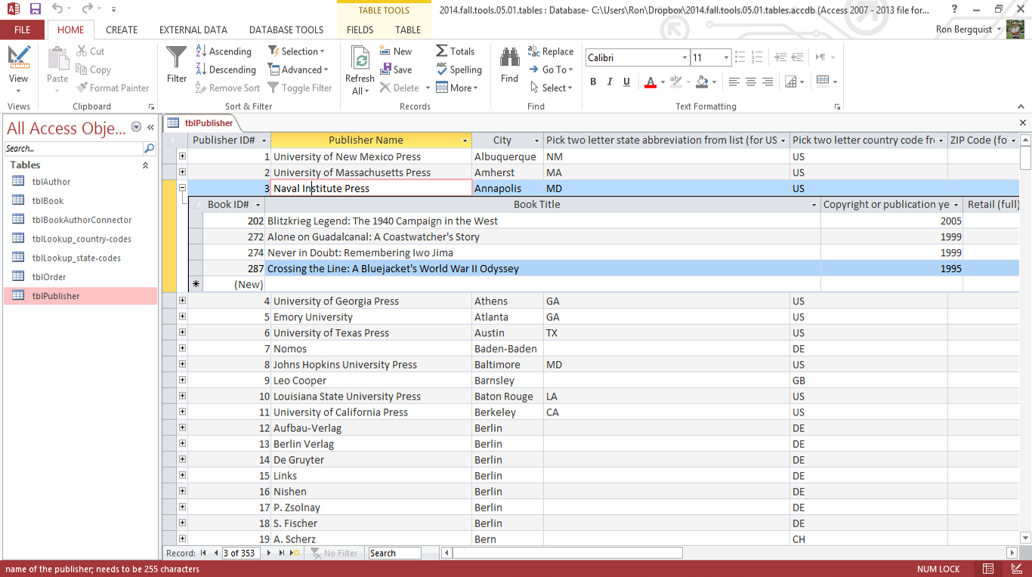Open the font name Calibri dropdown
This screenshot has width=1032, height=577.
click(684, 57)
